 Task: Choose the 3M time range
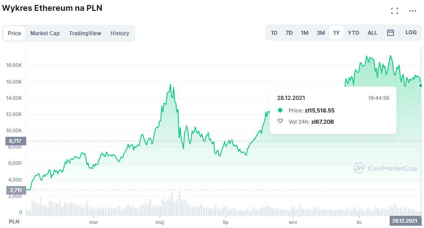pos(320,33)
